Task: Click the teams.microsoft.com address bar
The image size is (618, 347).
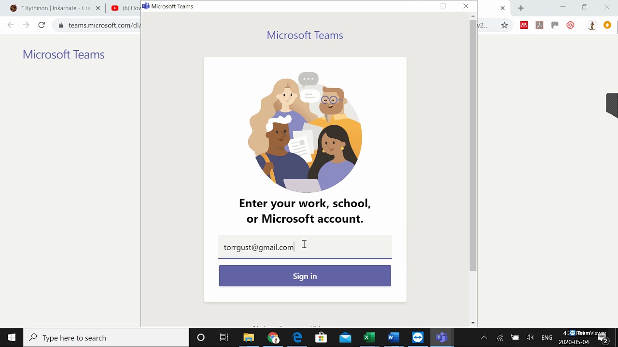Action: pos(104,25)
